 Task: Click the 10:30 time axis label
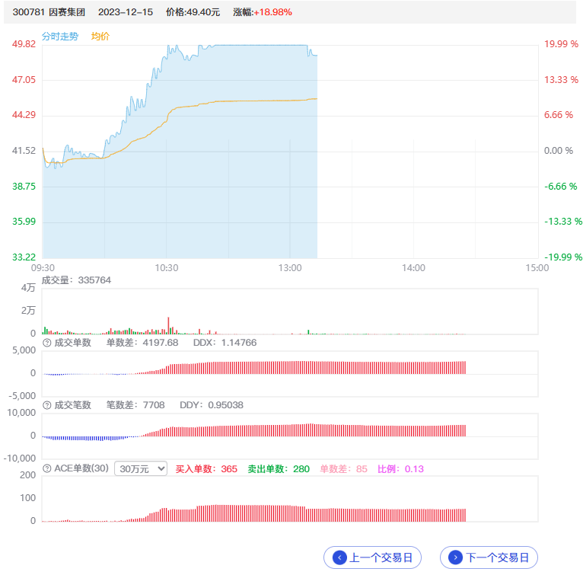(x=166, y=268)
